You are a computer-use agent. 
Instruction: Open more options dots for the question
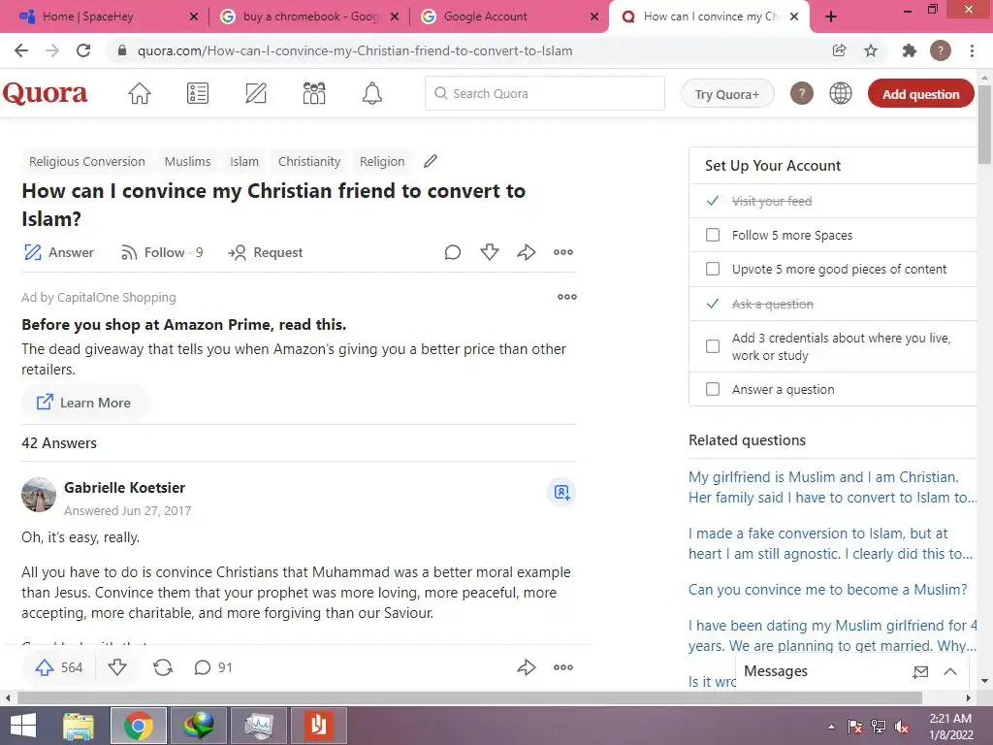pos(563,252)
